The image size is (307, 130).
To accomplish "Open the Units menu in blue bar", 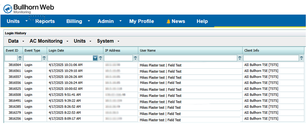I will (13, 21).
